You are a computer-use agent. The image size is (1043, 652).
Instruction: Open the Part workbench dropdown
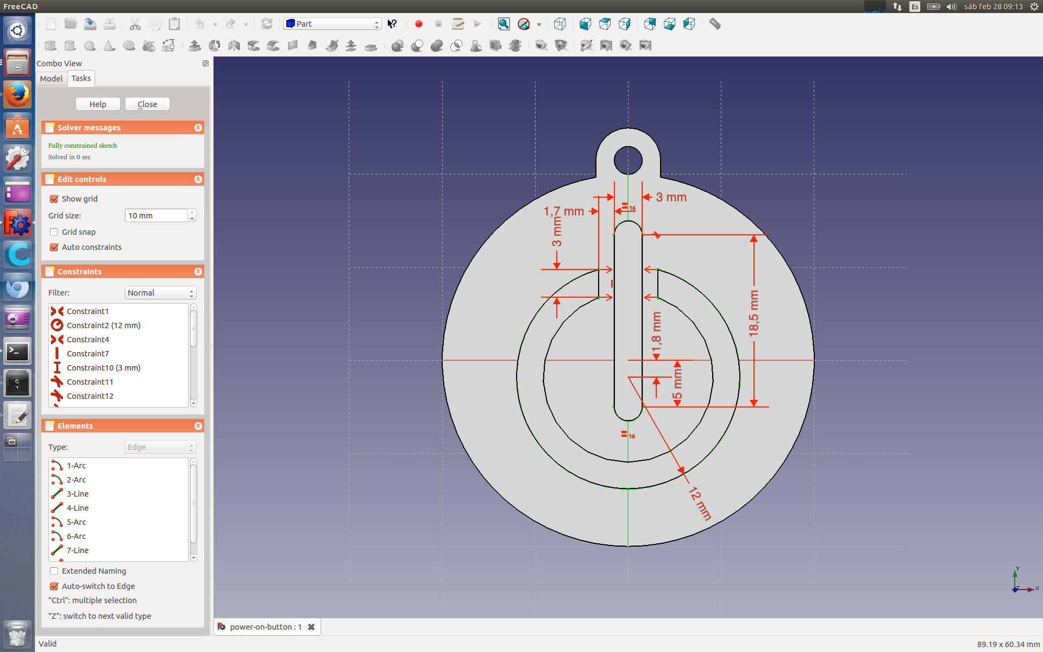pos(332,24)
